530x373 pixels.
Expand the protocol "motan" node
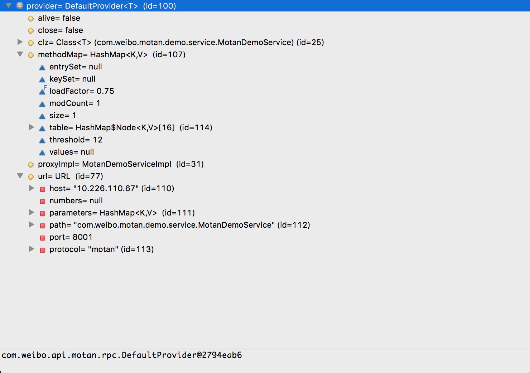click(32, 249)
